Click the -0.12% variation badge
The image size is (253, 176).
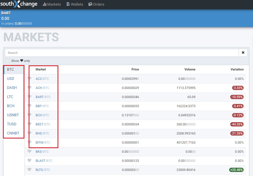238,115
